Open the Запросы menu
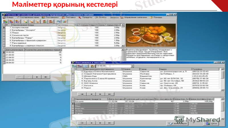 [x=114, y=17]
